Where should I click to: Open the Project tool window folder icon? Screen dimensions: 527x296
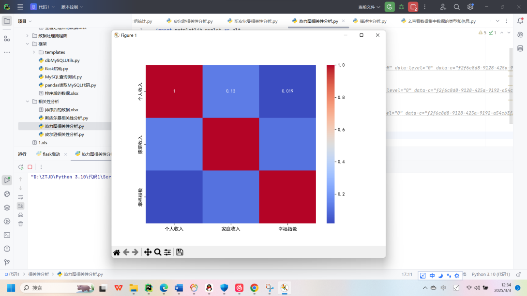tap(7, 21)
